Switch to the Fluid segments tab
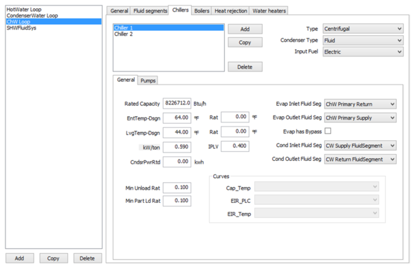This screenshot has width=414, height=264. point(150,11)
